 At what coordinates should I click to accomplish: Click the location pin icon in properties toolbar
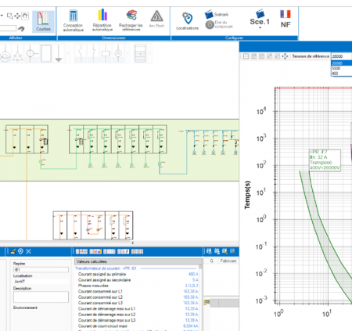pyautogui.click(x=21, y=251)
